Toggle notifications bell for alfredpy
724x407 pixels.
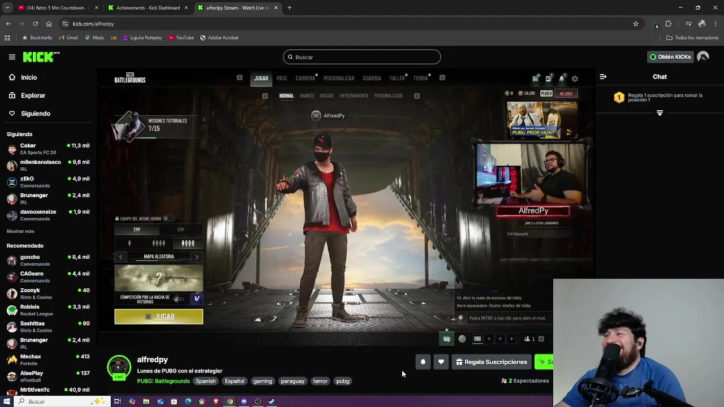tap(423, 362)
